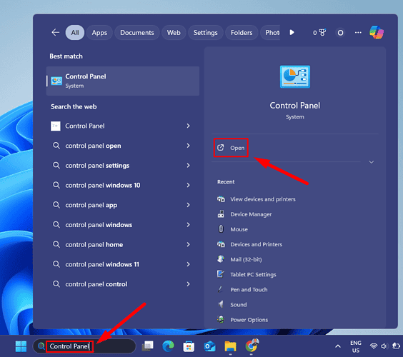Image resolution: width=403 pixels, height=357 pixels.
Task: Open Outlook from the taskbar
Action: [209, 346]
